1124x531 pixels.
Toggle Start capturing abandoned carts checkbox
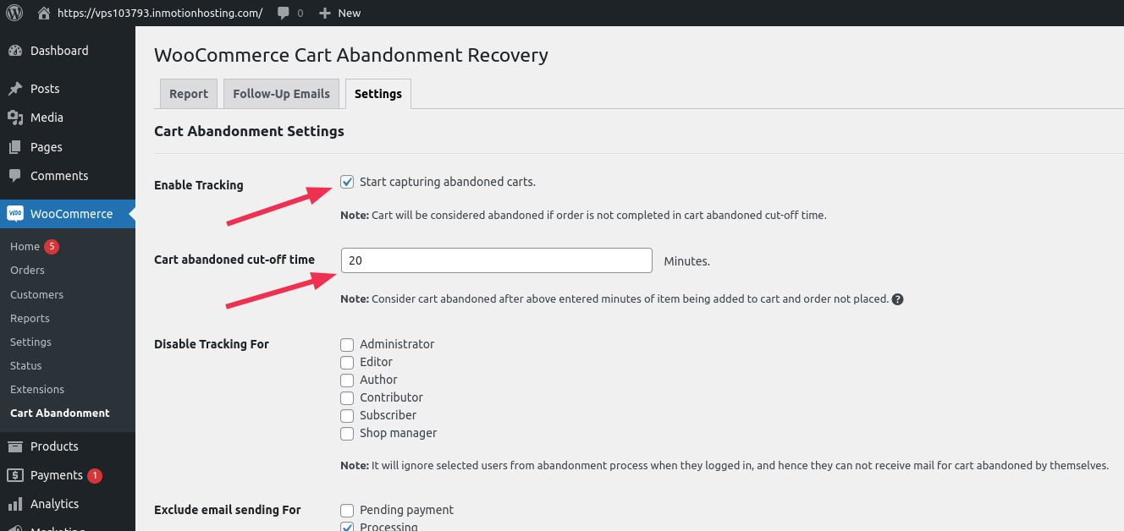click(x=347, y=181)
